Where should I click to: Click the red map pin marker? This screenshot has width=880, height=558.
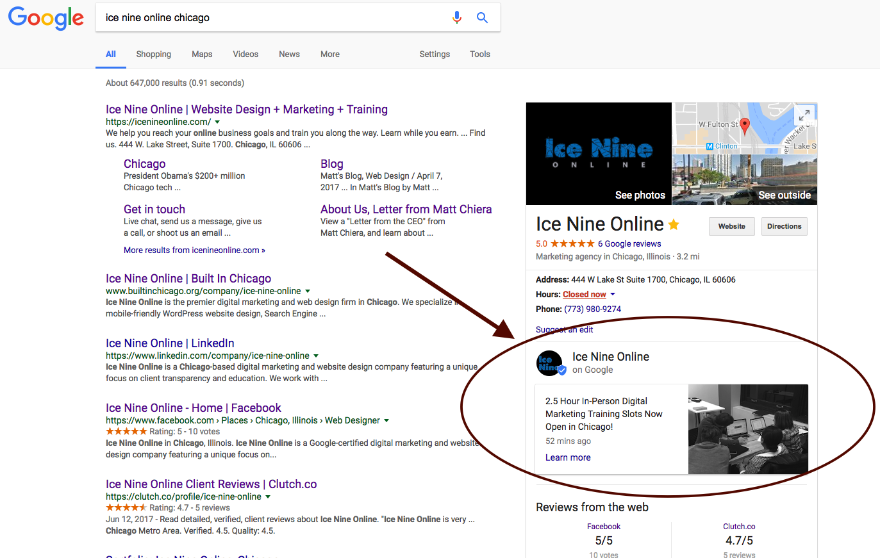coord(744,126)
